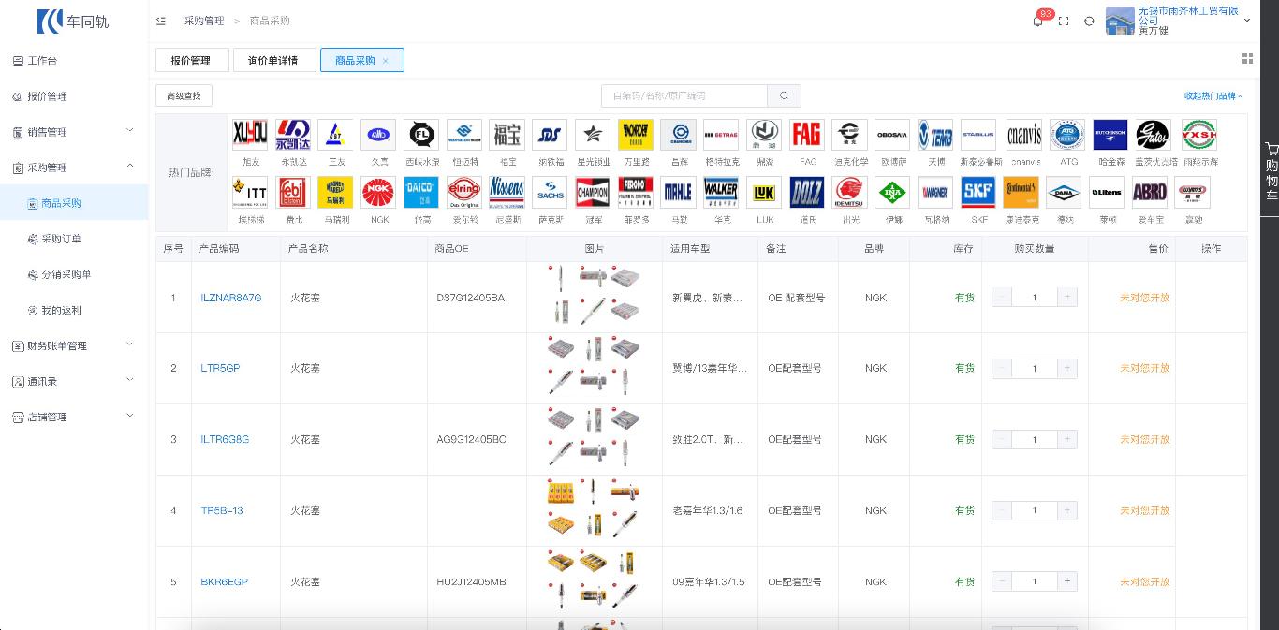Click the product search input field

point(684,95)
